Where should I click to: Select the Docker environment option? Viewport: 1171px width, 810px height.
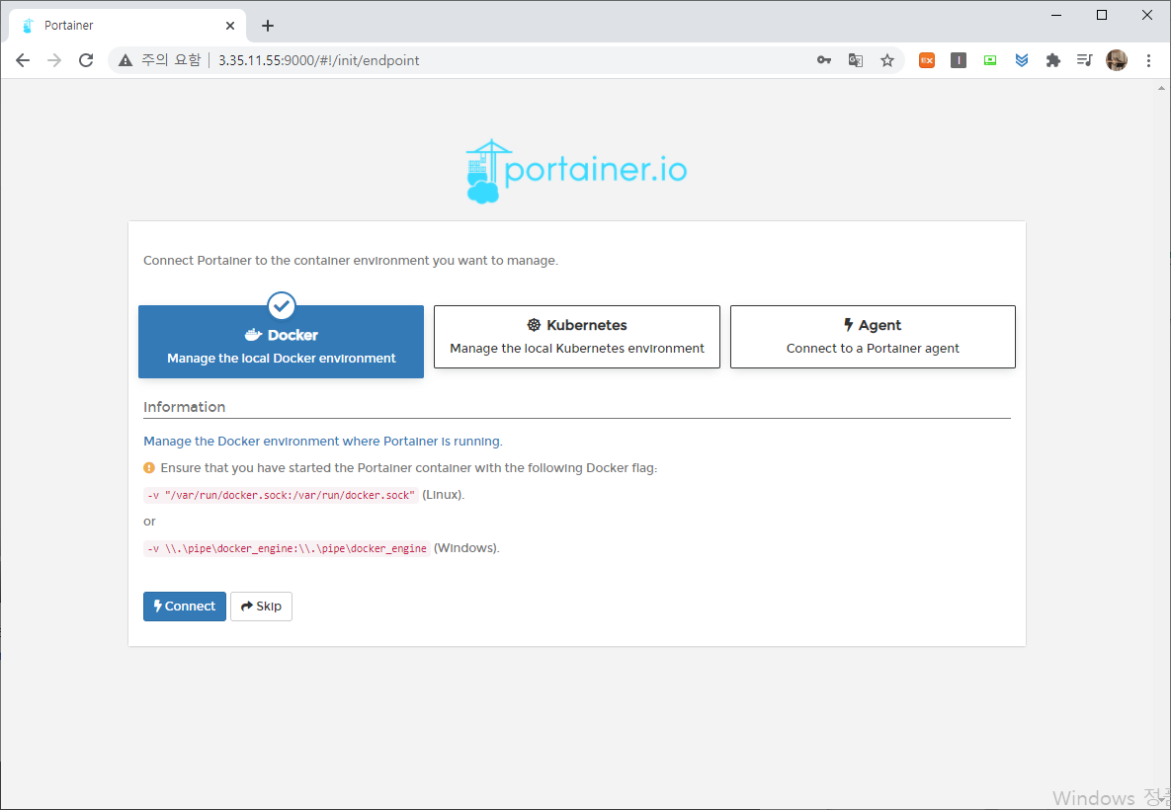coord(281,342)
